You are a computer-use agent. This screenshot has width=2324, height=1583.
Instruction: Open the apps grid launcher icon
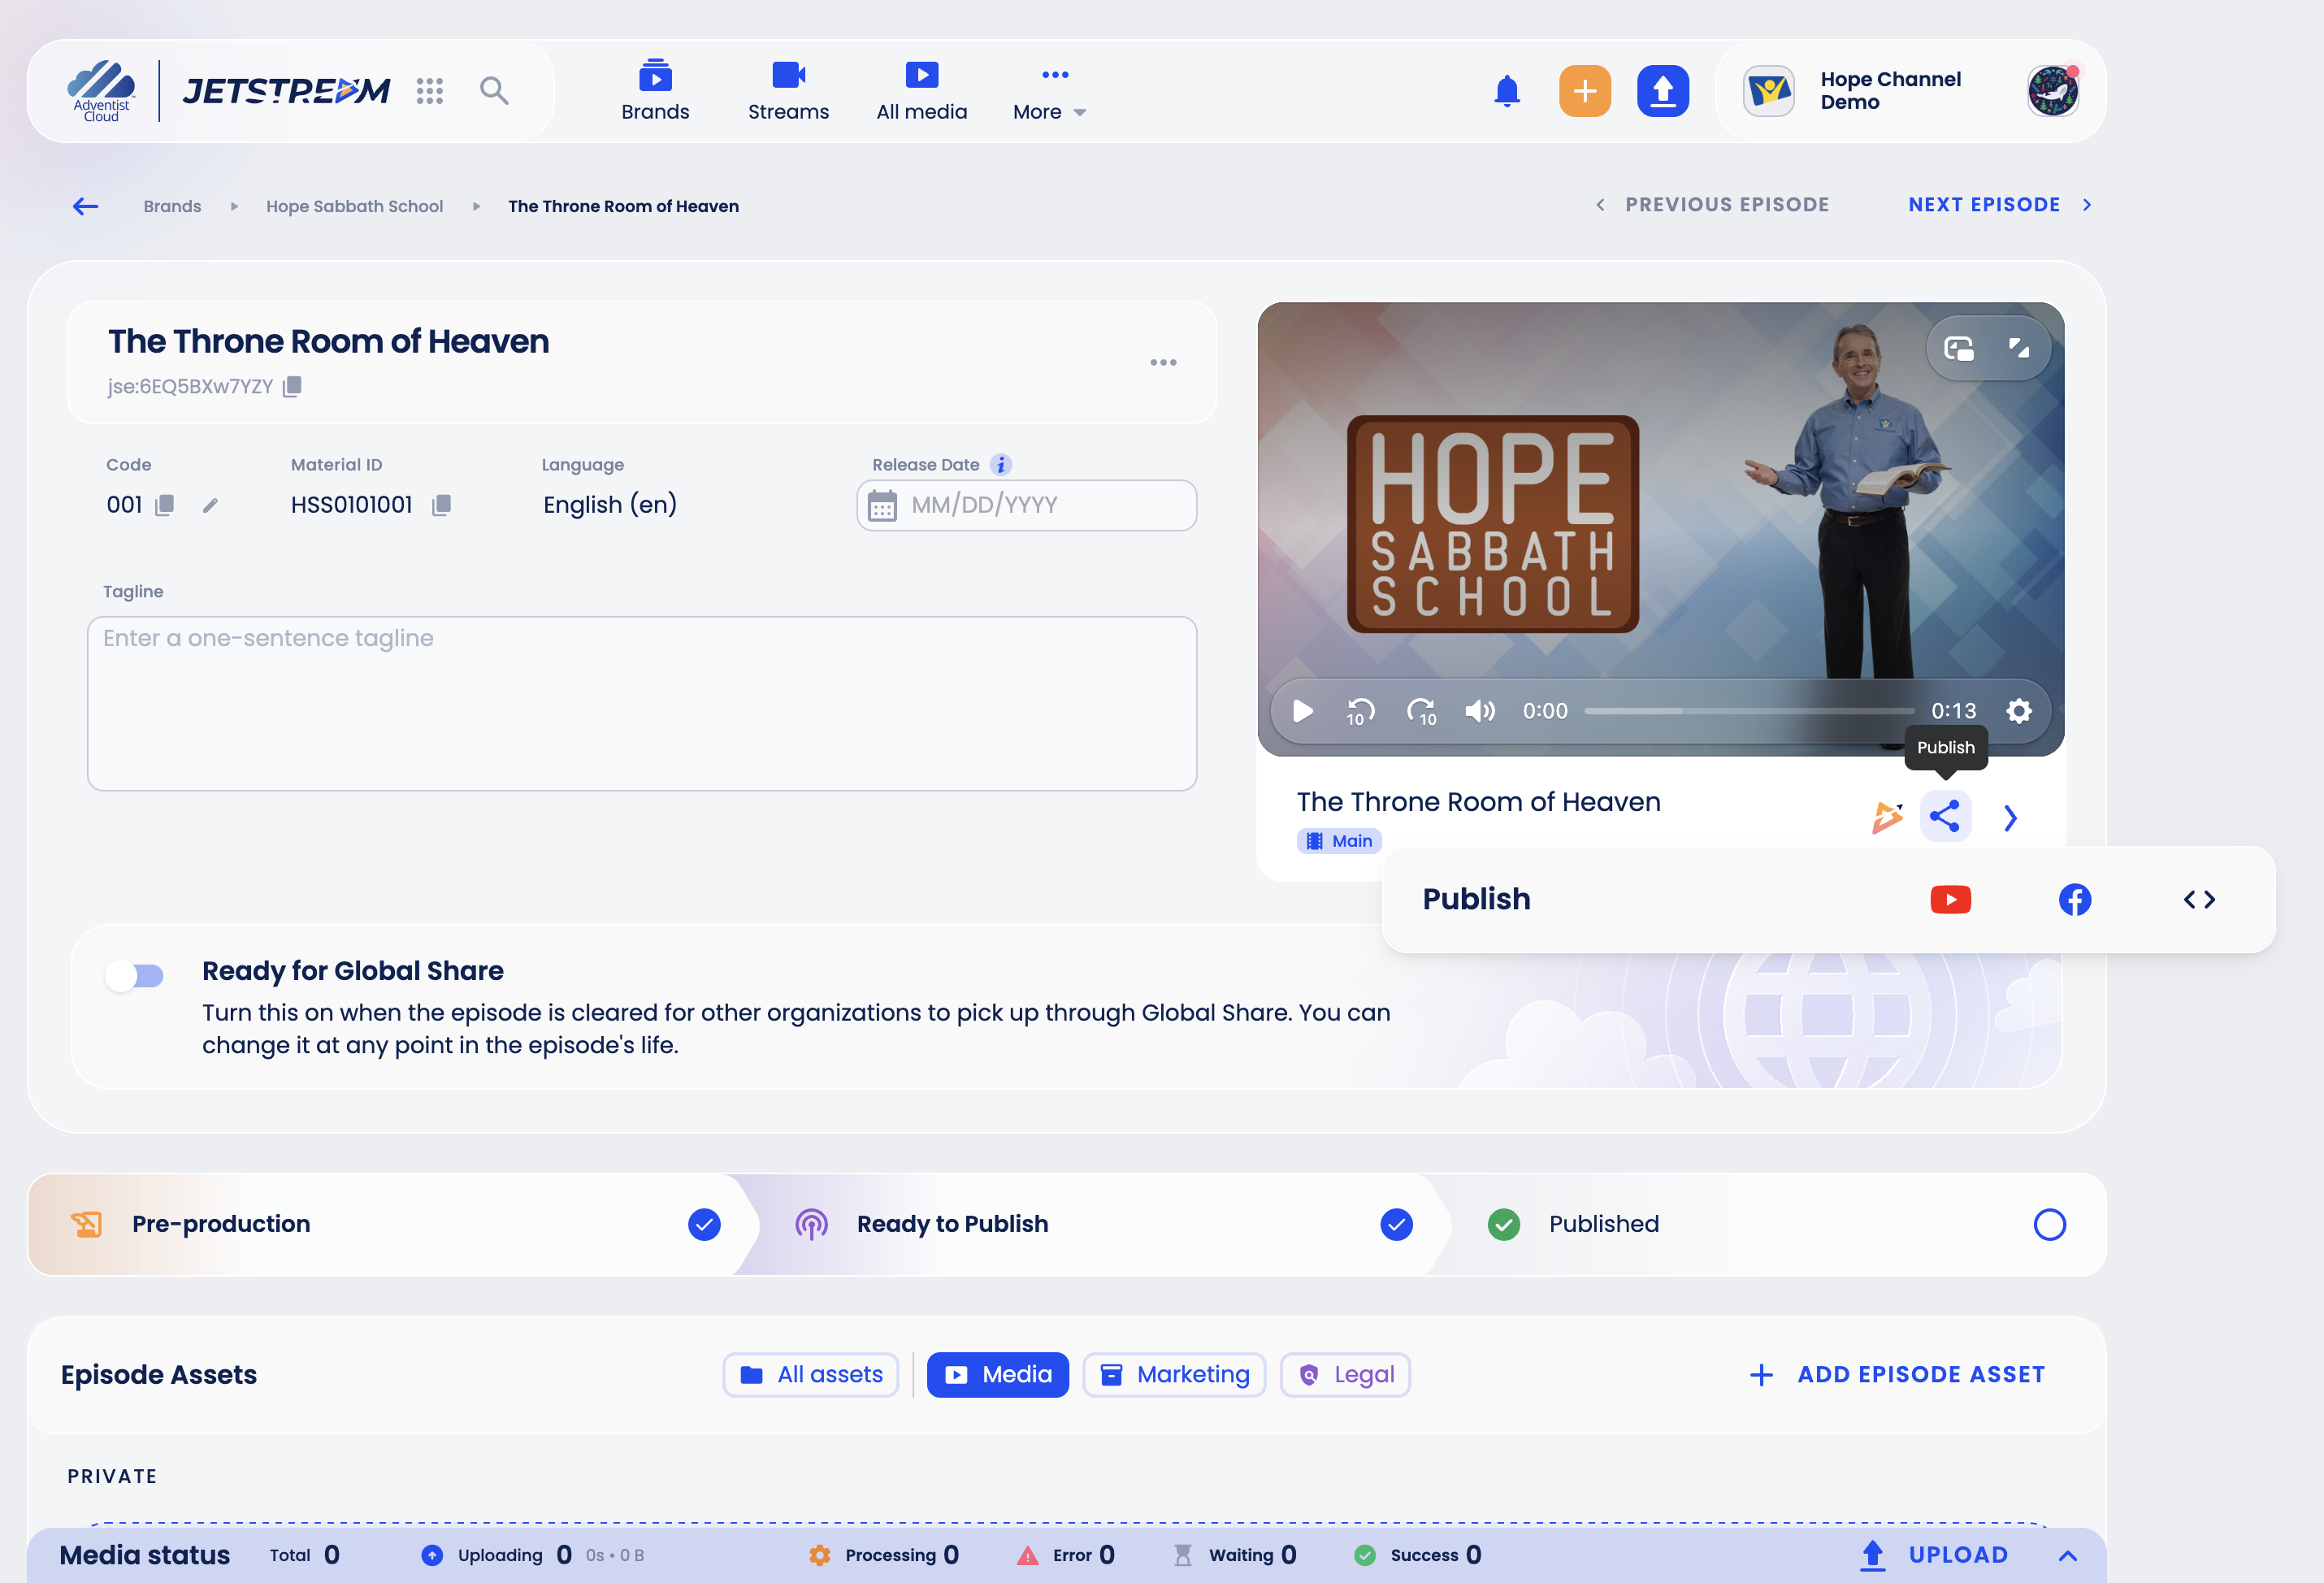tap(429, 91)
